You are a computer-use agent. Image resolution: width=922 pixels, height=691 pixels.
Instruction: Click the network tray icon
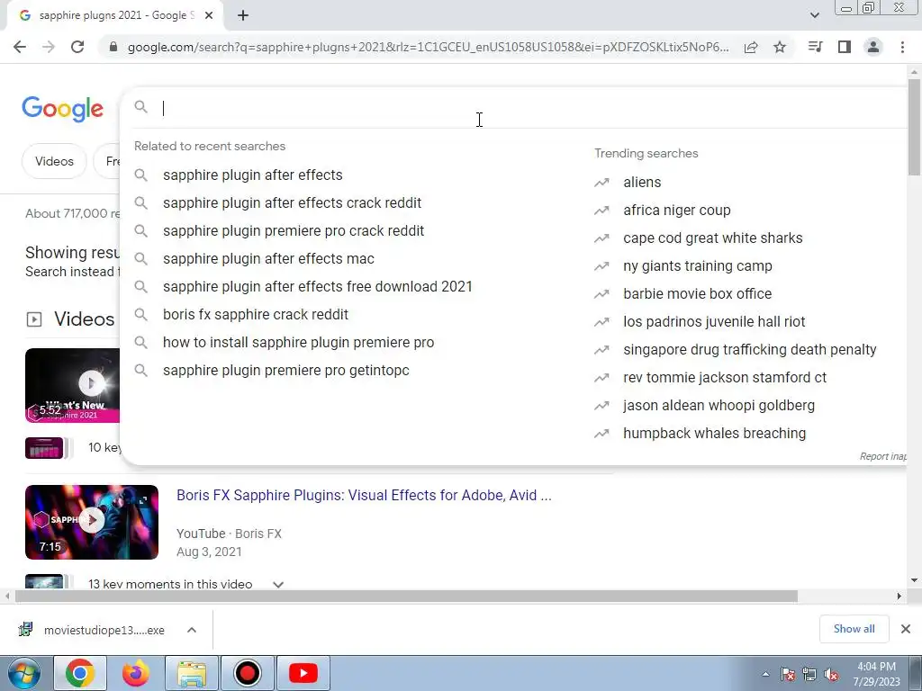click(x=809, y=675)
